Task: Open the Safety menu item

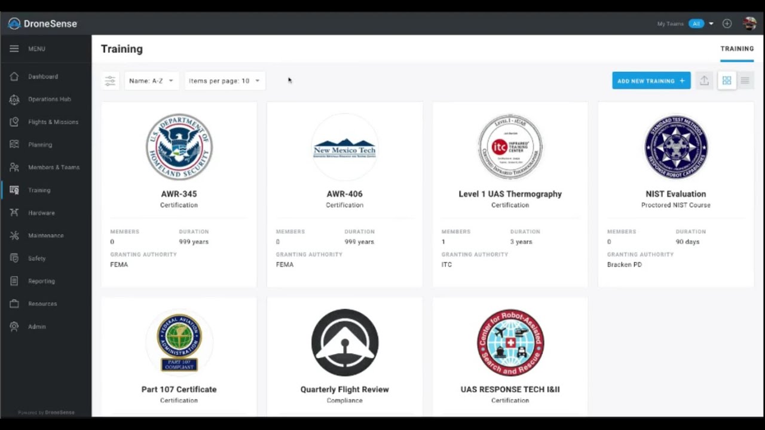Action: tap(36, 258)
